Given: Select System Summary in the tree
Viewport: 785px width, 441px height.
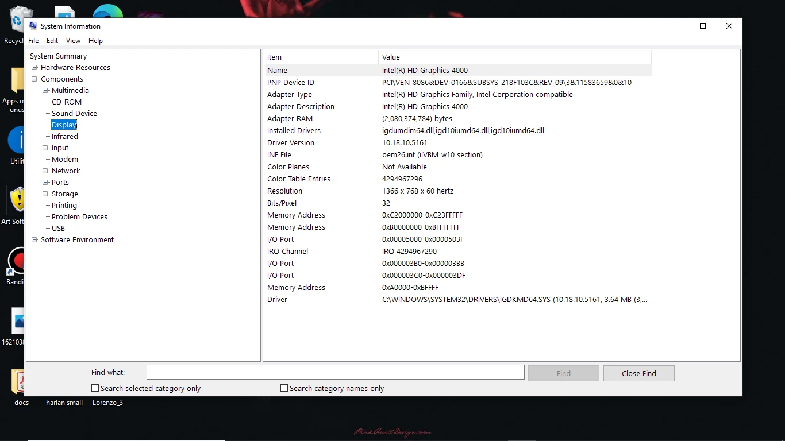Looking at the screenshot, I should pos(58,56).
